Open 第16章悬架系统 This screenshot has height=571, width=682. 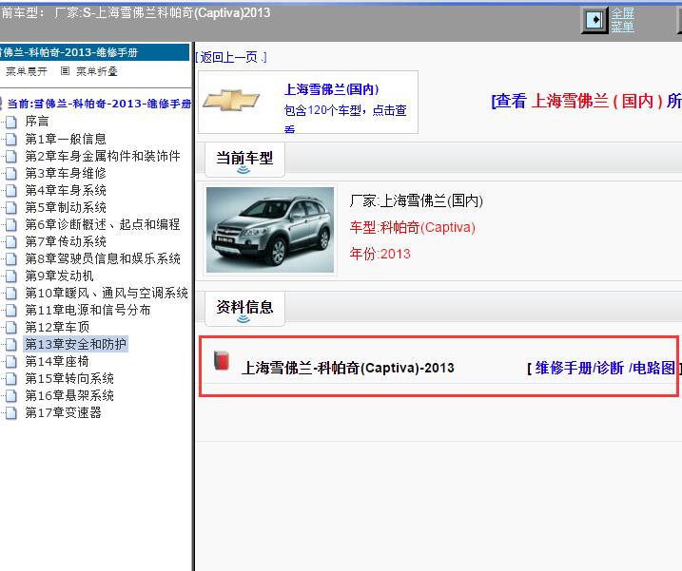point(69,395)
